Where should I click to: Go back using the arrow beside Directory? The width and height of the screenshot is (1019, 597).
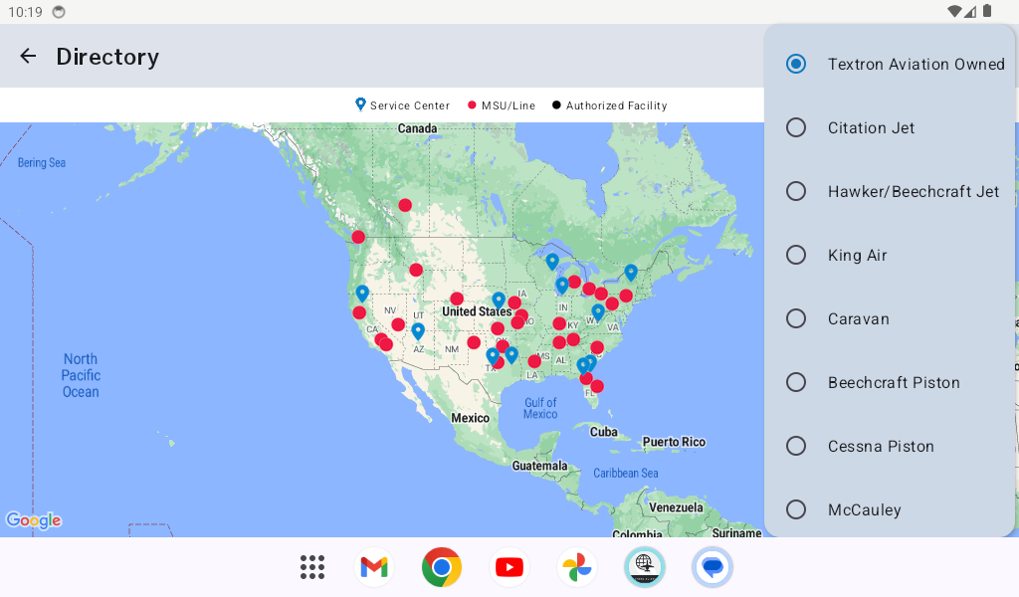28,57
